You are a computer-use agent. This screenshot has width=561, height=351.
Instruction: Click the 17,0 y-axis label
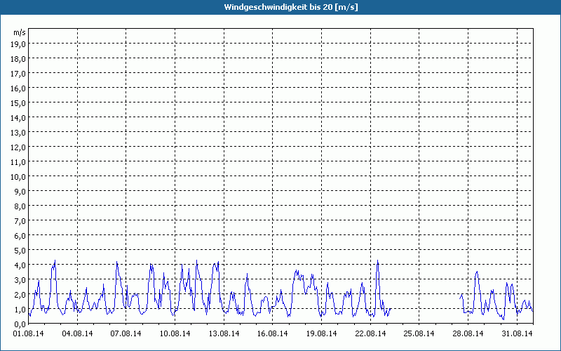pyautogui.click(x=18, y=74)
